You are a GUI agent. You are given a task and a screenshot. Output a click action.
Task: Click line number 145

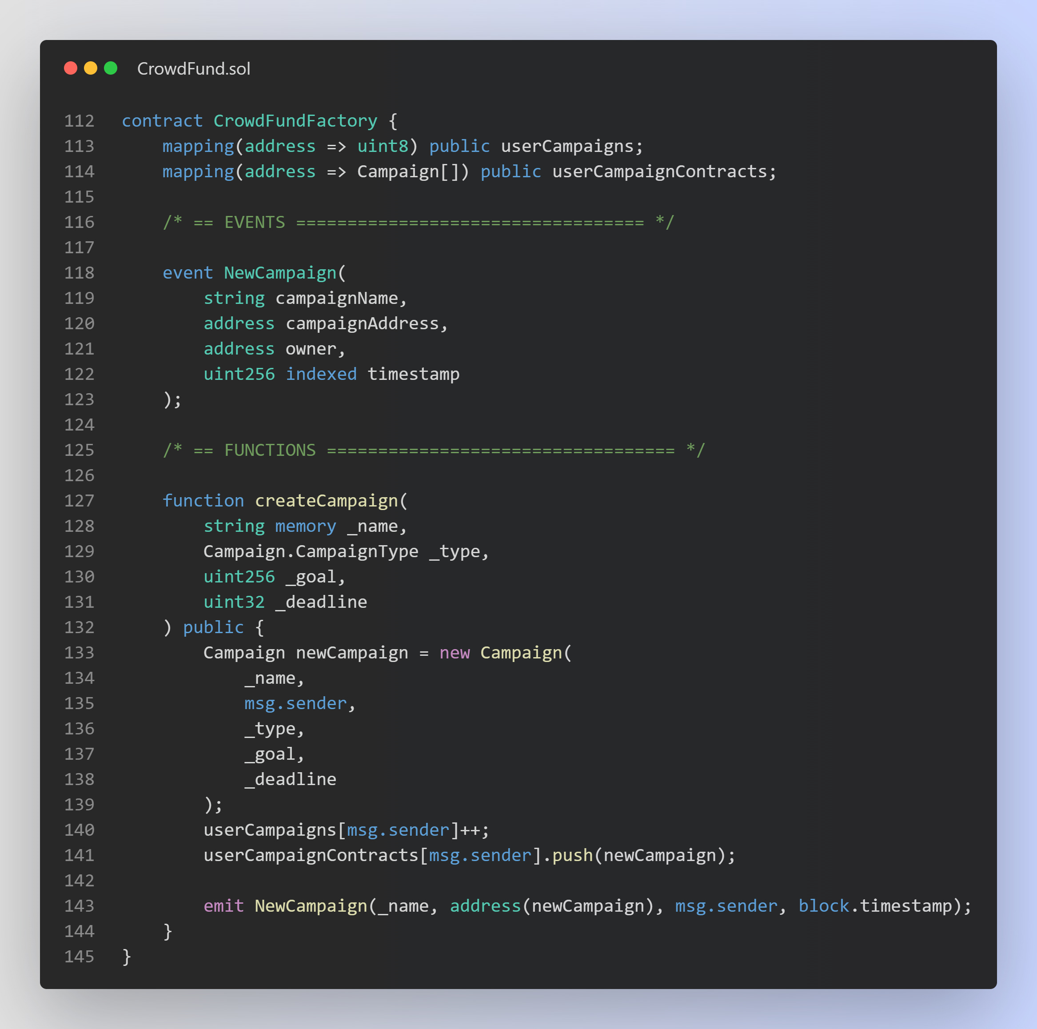(80, 957)
